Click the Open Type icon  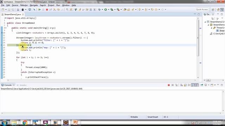tap(125, 9)
